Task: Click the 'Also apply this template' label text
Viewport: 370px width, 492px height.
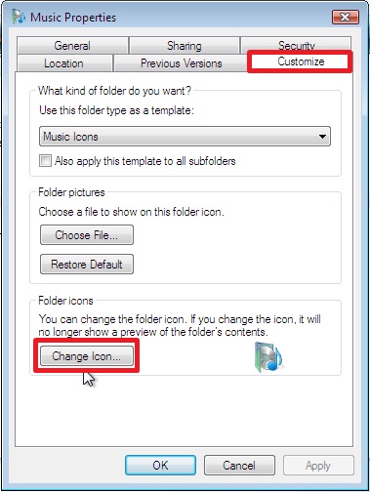Action: coord(145,161)
